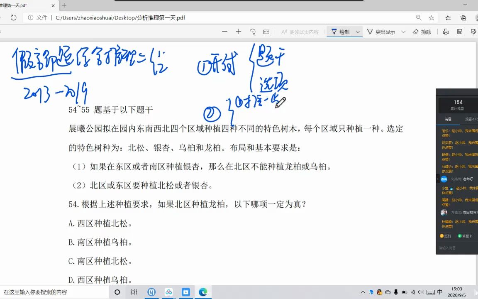Expand hidden icons in system tray
Image resolution: width=478 pixels, height=299 pixels.
[362, 292]
